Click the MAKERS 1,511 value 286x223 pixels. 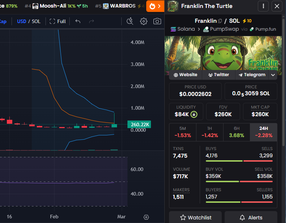178,197
